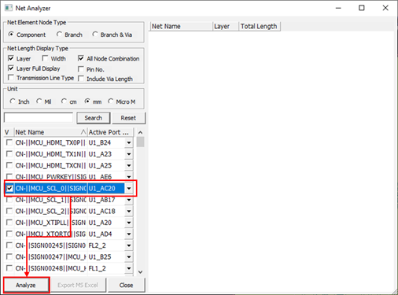Check the Pin No. option
The width and height of the screenshot is (398, 295).
click(x=81, y=69)
